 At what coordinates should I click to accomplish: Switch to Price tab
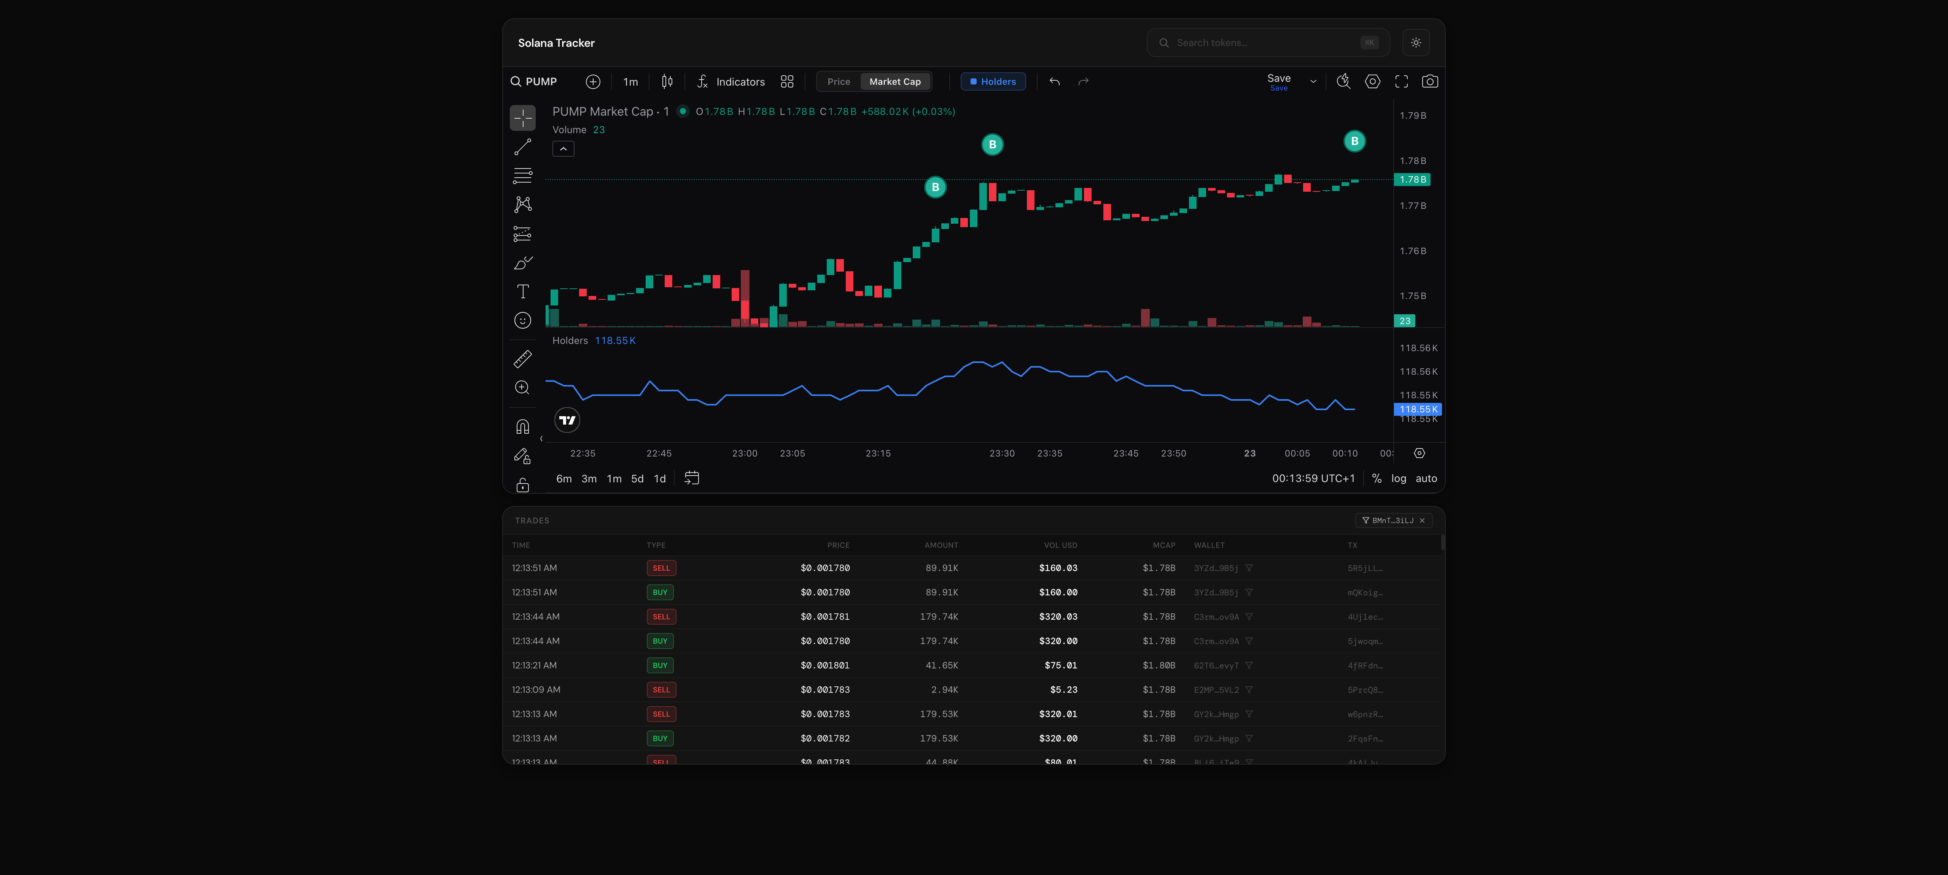[838, 82]
